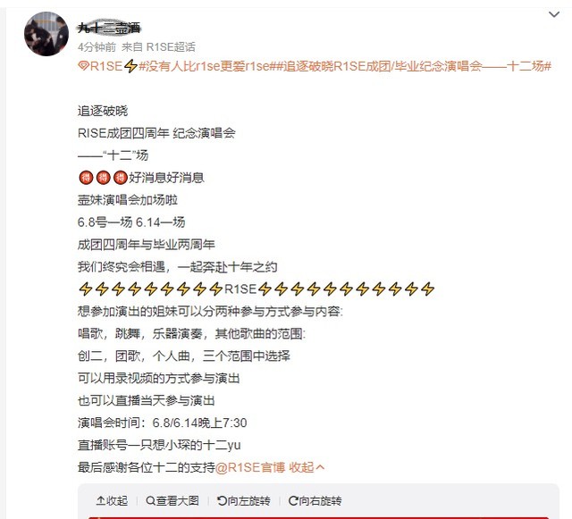Click the caret icon after post 收起

[x=320, y=467]
